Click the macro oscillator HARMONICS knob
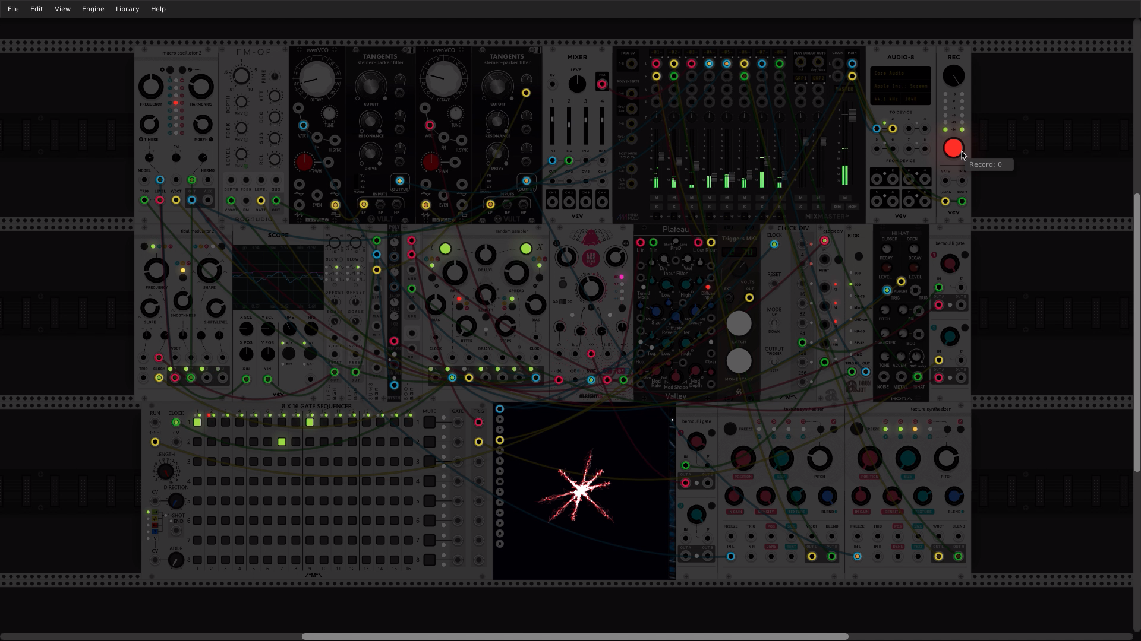This screenshot has width=1141, height=641. (x=201, y=87)
